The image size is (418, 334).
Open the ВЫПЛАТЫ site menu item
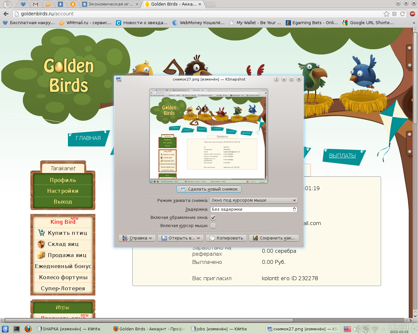click(342, 156)
